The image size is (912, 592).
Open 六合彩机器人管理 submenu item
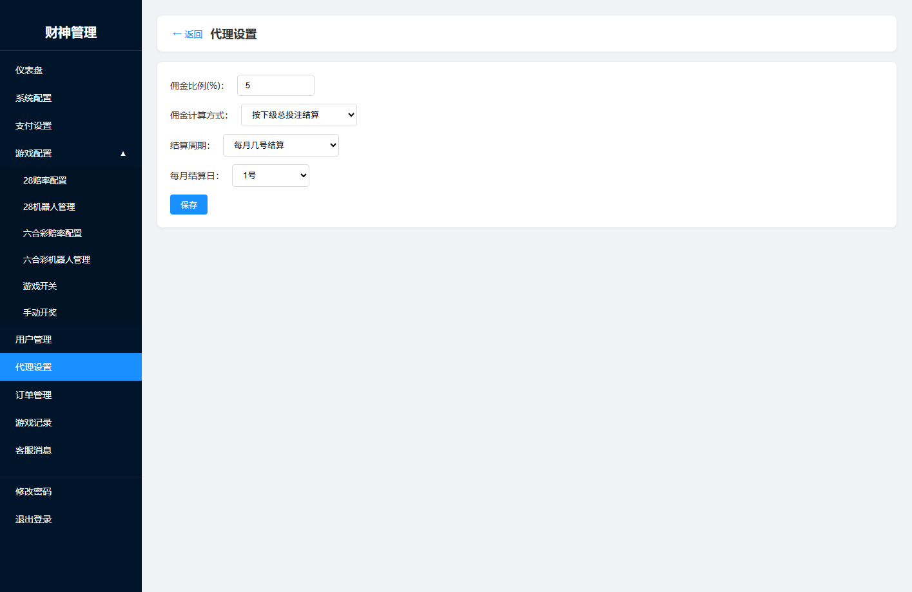pos(71,260)
